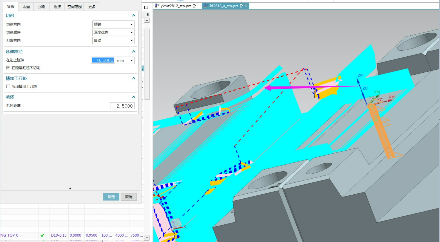Close the kf2818_a_stp.prt tab

(x=246, y=6)
